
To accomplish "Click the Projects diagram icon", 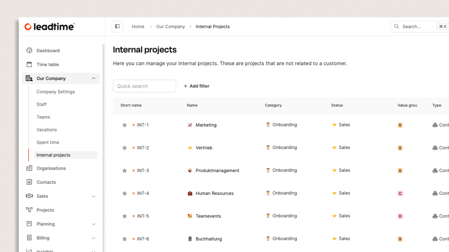I will pos(29,210).
